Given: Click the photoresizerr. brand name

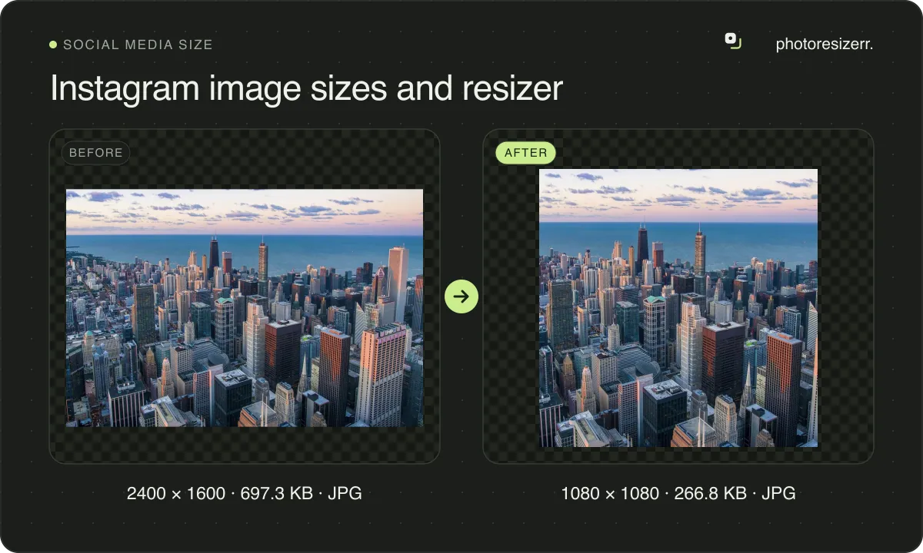Looking at the screenshot, I should click(x=825, y=45).
